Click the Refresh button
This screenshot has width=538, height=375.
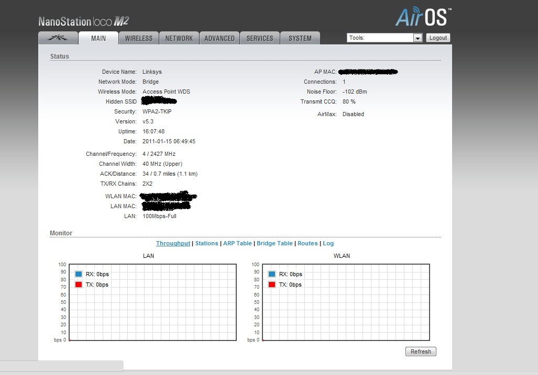(x=421, y=351)
